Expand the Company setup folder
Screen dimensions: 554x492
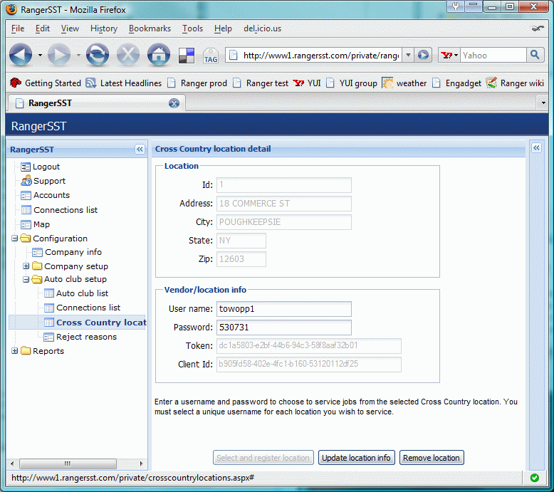(26, 266)
